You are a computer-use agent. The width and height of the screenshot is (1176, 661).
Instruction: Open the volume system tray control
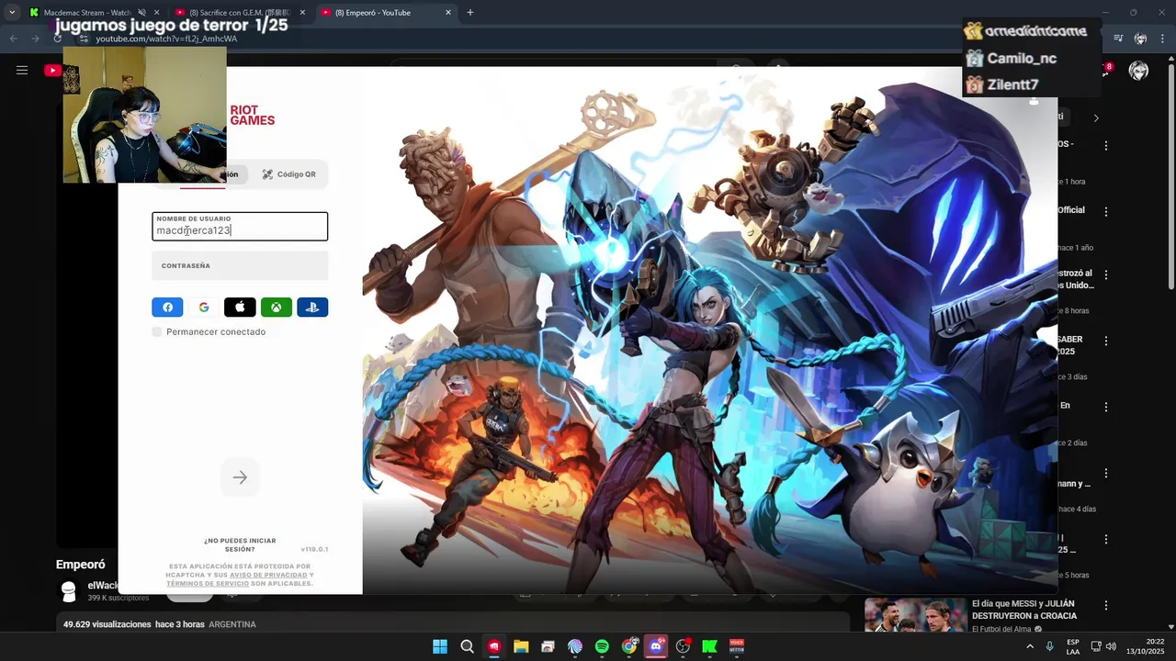1111,646
